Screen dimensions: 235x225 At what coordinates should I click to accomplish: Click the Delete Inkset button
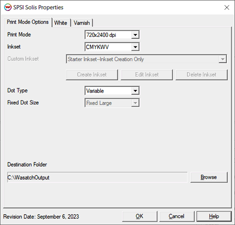pyautogui.click(x=202, y=75)
